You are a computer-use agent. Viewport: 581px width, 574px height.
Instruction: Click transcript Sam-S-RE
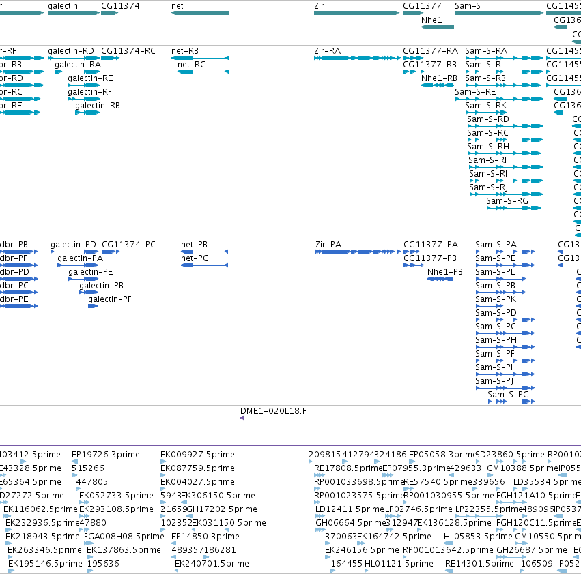click(x=500, y=99)
